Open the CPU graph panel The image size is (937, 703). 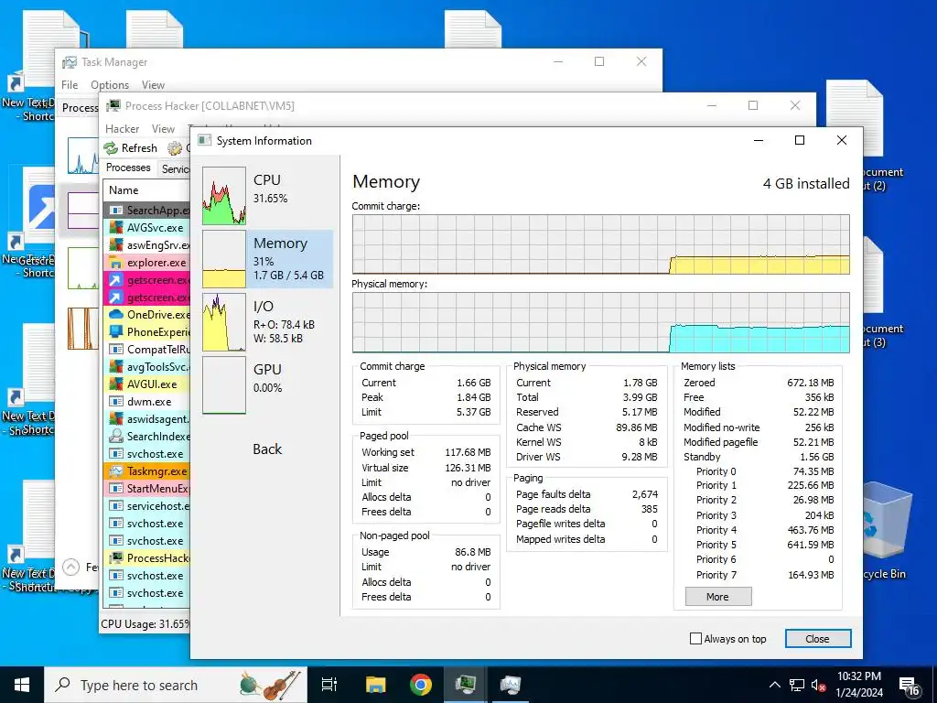(224, 196)
